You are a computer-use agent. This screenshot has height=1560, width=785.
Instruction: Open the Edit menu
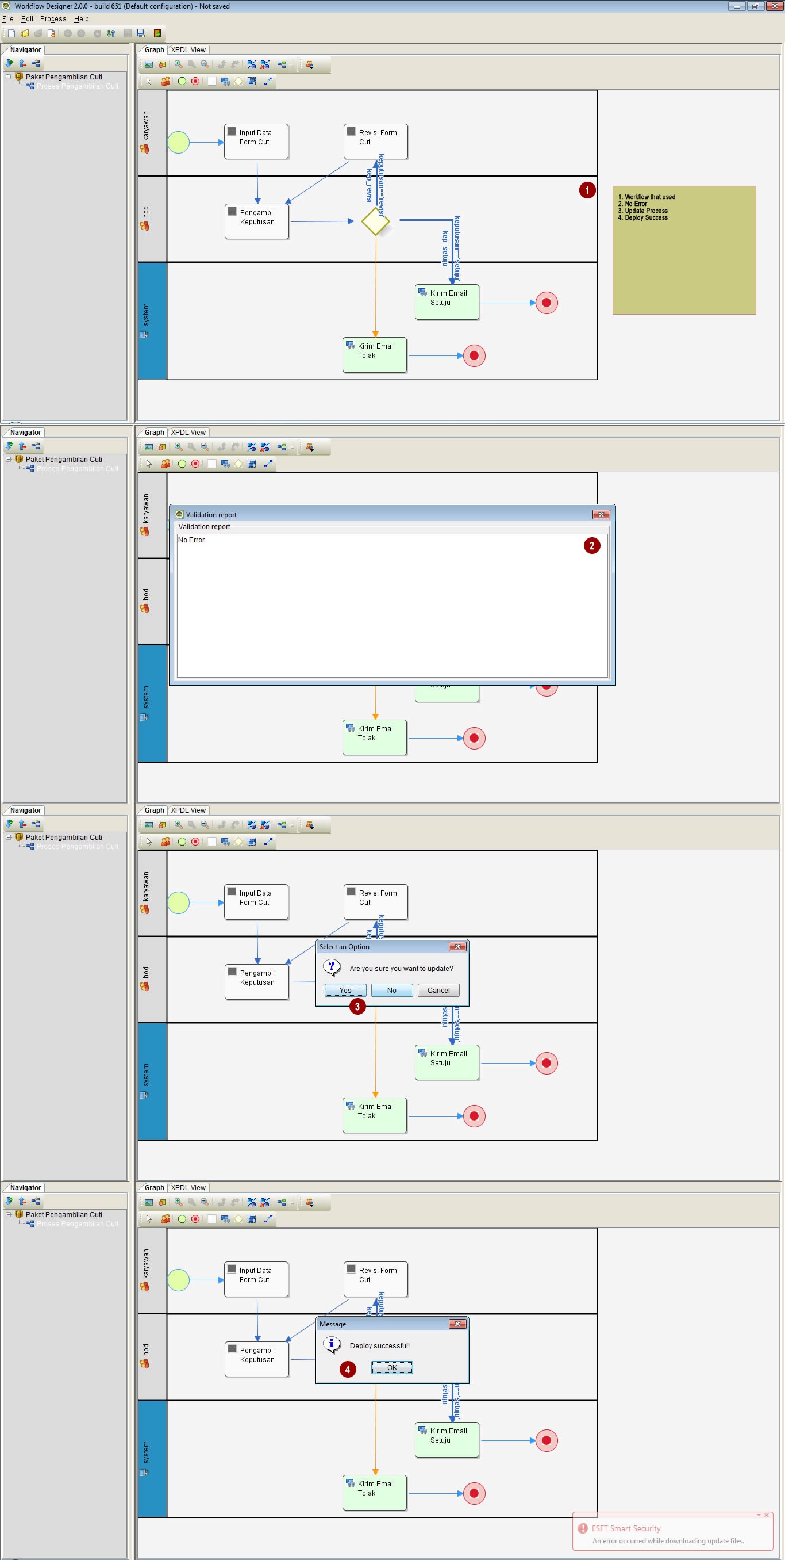tap(27, 19)
